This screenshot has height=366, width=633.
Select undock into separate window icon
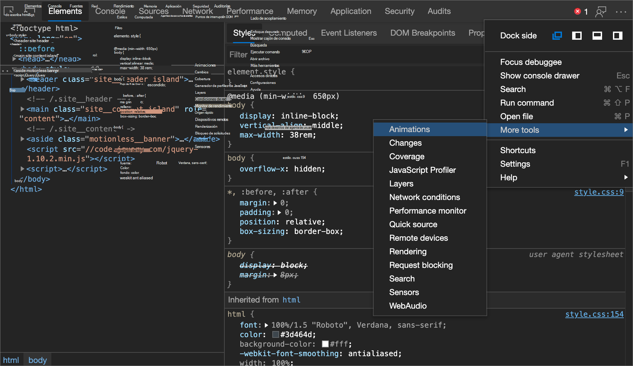click(x=557, y=36)
